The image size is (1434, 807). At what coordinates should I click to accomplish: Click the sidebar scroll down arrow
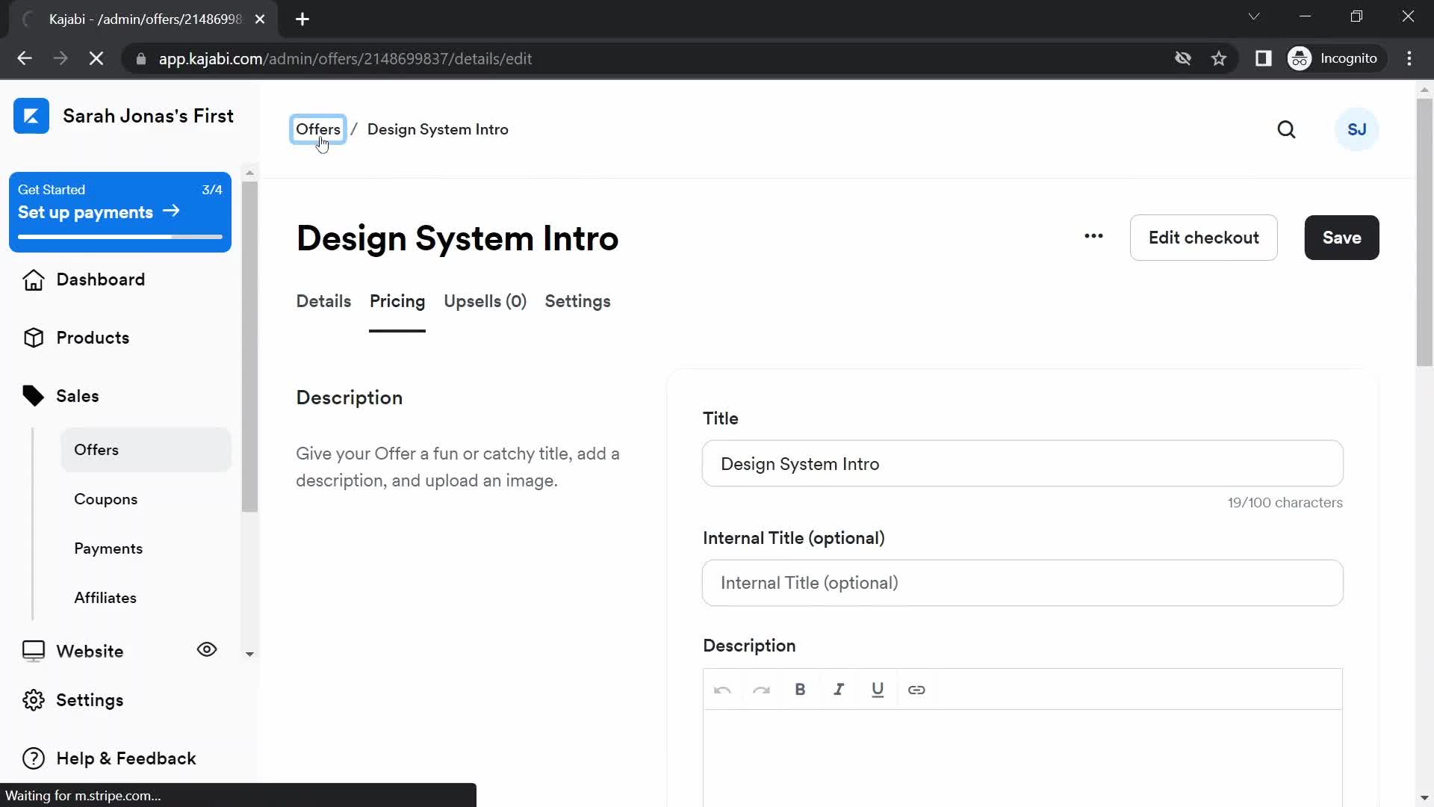[249, 654]
